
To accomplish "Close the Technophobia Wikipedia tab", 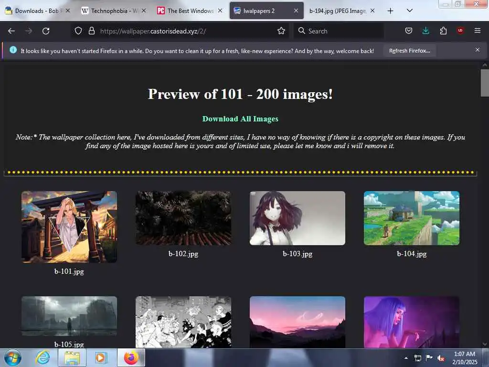I will [144, 11].
